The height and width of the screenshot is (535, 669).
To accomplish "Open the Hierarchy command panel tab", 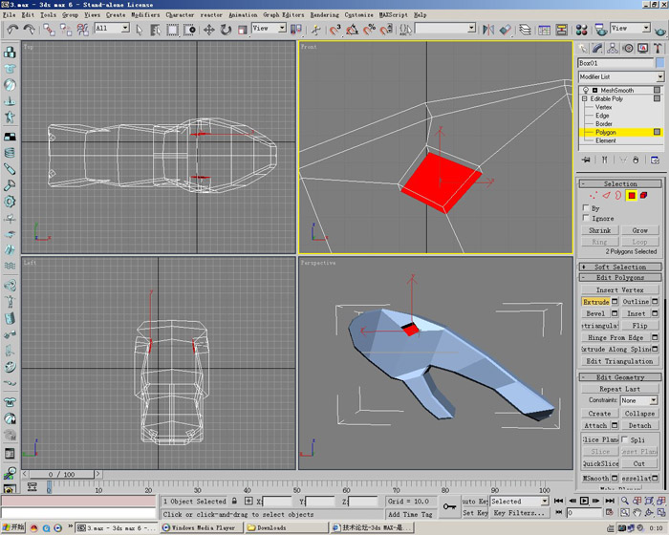I will (x=611, y=48).
